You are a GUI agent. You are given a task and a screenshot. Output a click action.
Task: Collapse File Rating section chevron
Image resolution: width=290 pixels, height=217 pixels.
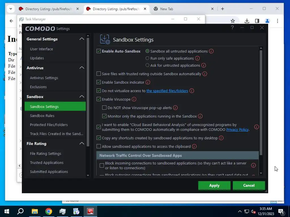(x=82, y=143)
